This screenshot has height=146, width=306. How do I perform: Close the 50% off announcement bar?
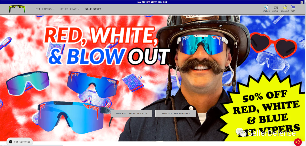pos(302,2)
